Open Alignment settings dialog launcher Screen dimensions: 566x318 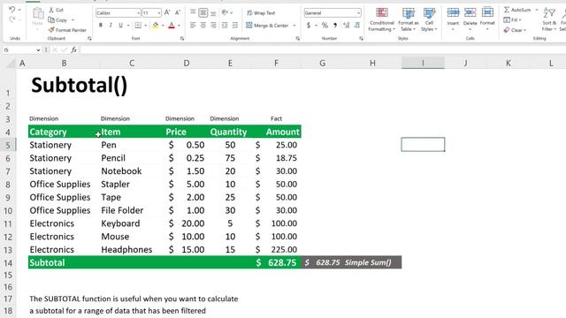pos(298,38)
